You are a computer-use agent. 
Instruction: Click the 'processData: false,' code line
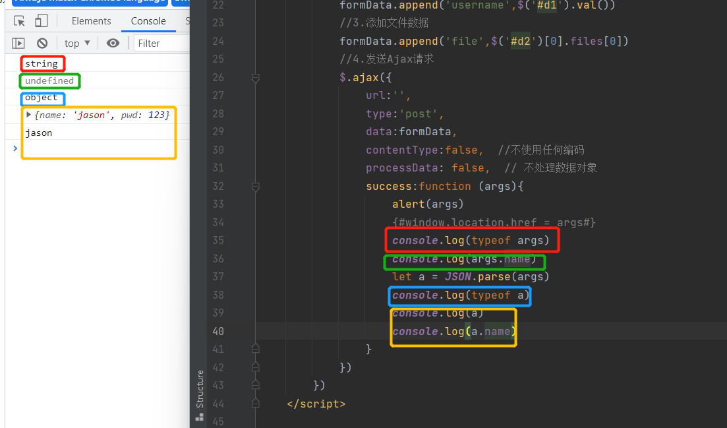tap(428, 168)
